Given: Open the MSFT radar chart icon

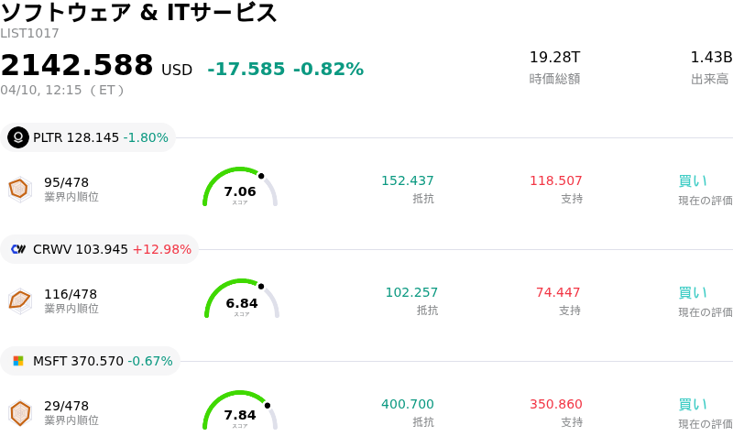Looking at the screenshot, I should point(19,412).
